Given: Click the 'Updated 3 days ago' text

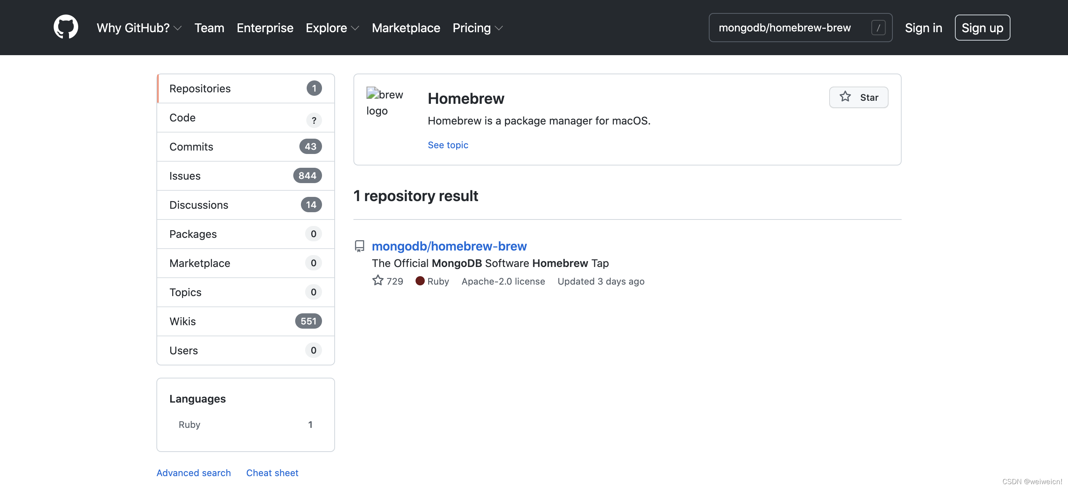Looking at the screenshot, I should point(601,281).
